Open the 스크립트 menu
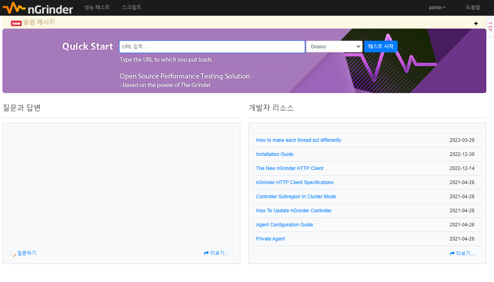This screenshot has height=282, width=494. coord(131,7)
